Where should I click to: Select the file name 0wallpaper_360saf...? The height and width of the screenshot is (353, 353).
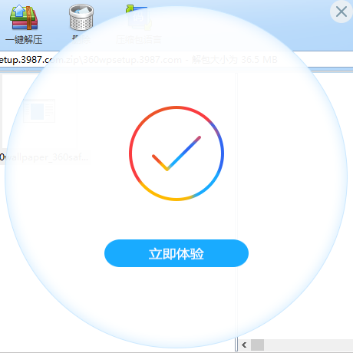[44, 157]
